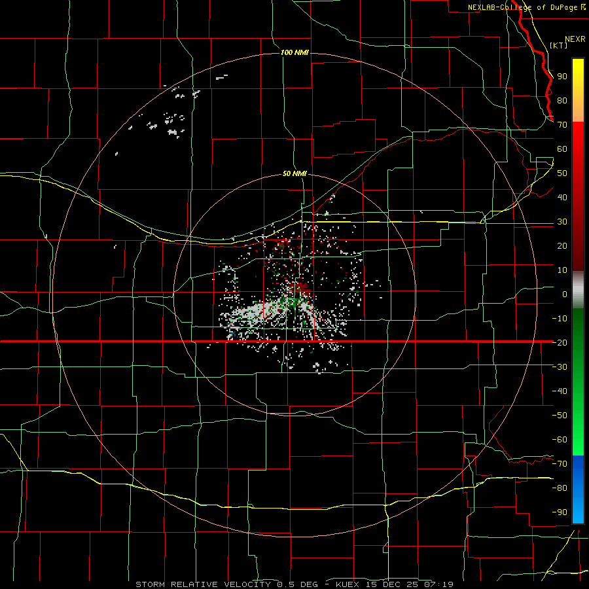The image size is (589, 589).
Task: Click the large gray echo area southwest of radar
Action: tap(257, 313)
